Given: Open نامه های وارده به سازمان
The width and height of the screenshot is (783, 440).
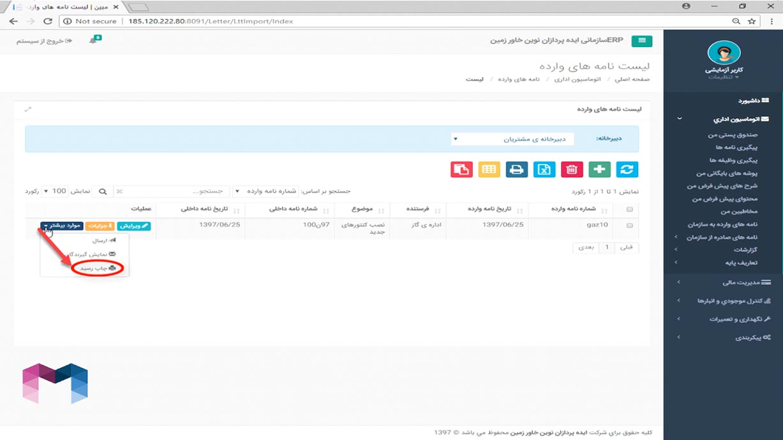Looking at the screenshot, I should click(x=722, y=224).
